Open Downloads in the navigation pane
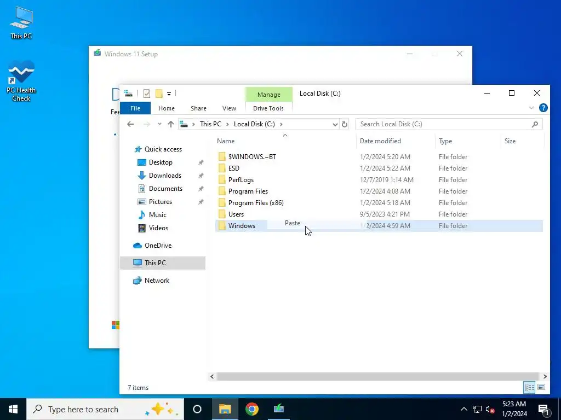 click(164, 176)
